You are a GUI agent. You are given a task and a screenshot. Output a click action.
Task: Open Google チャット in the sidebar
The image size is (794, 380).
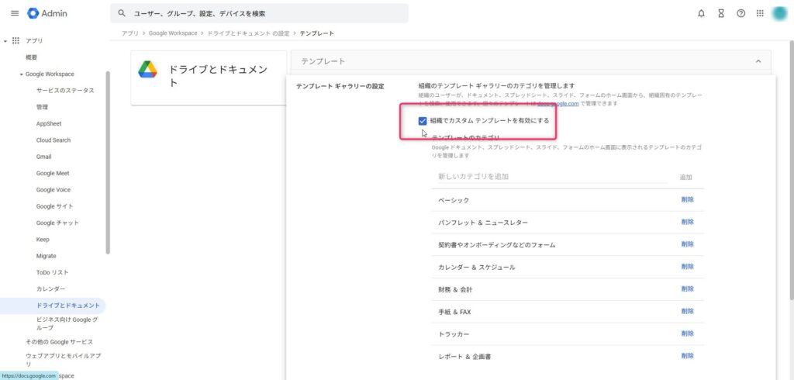pos(57,223)
